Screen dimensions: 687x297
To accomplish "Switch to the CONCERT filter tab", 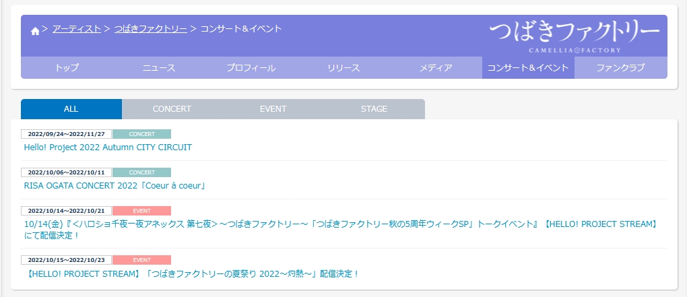I will pyautogui.click(x=172, y=109).
